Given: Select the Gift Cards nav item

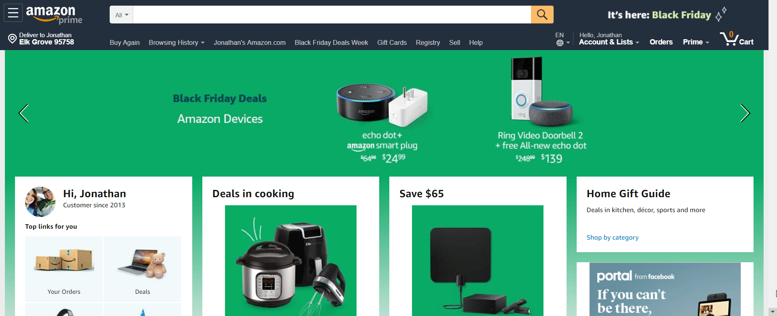Looking at the screenshot, I should (x=392, y=42).
